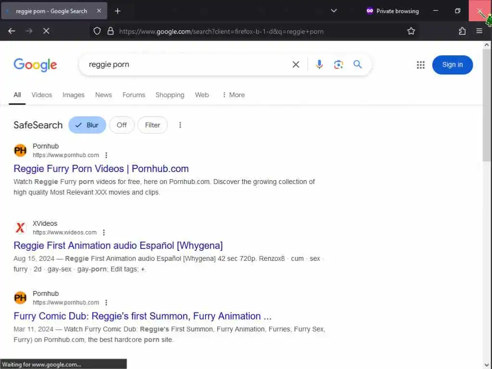Select SafeSearch Filter option

pos(152,125)
